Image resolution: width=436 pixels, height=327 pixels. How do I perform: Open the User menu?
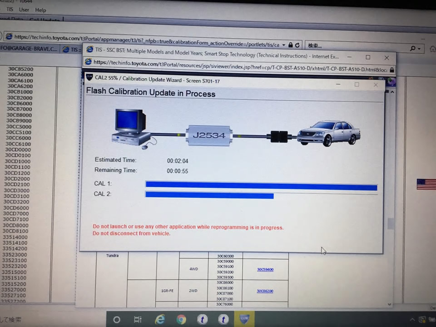[x=24, y=9]
